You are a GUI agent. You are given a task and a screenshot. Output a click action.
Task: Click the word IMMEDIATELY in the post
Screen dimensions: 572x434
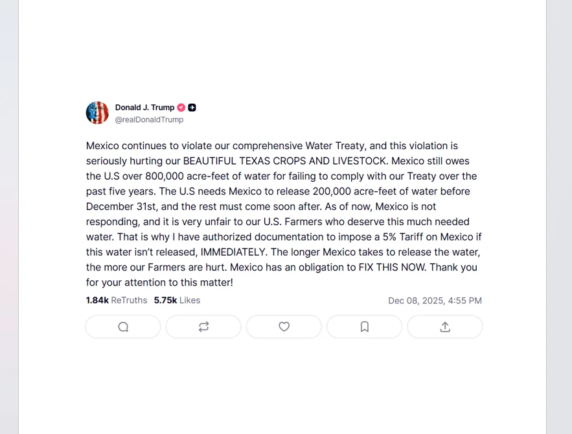234,252
